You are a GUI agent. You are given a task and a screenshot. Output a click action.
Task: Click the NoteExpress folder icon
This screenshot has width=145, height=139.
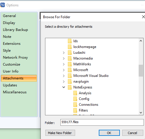coord(70,87)
